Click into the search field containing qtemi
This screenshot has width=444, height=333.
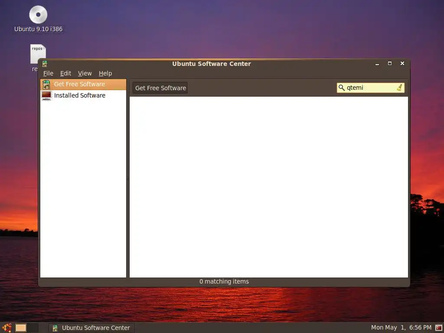click(x=371, y=88)
